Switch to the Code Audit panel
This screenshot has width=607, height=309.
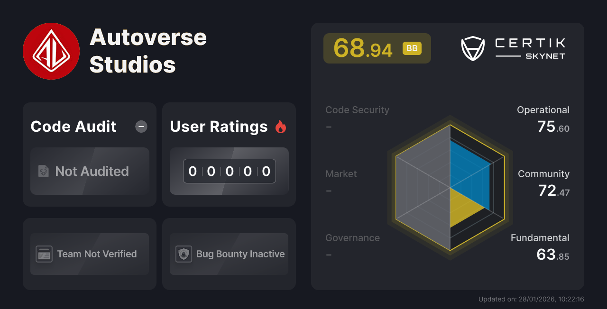coord(73,127)
